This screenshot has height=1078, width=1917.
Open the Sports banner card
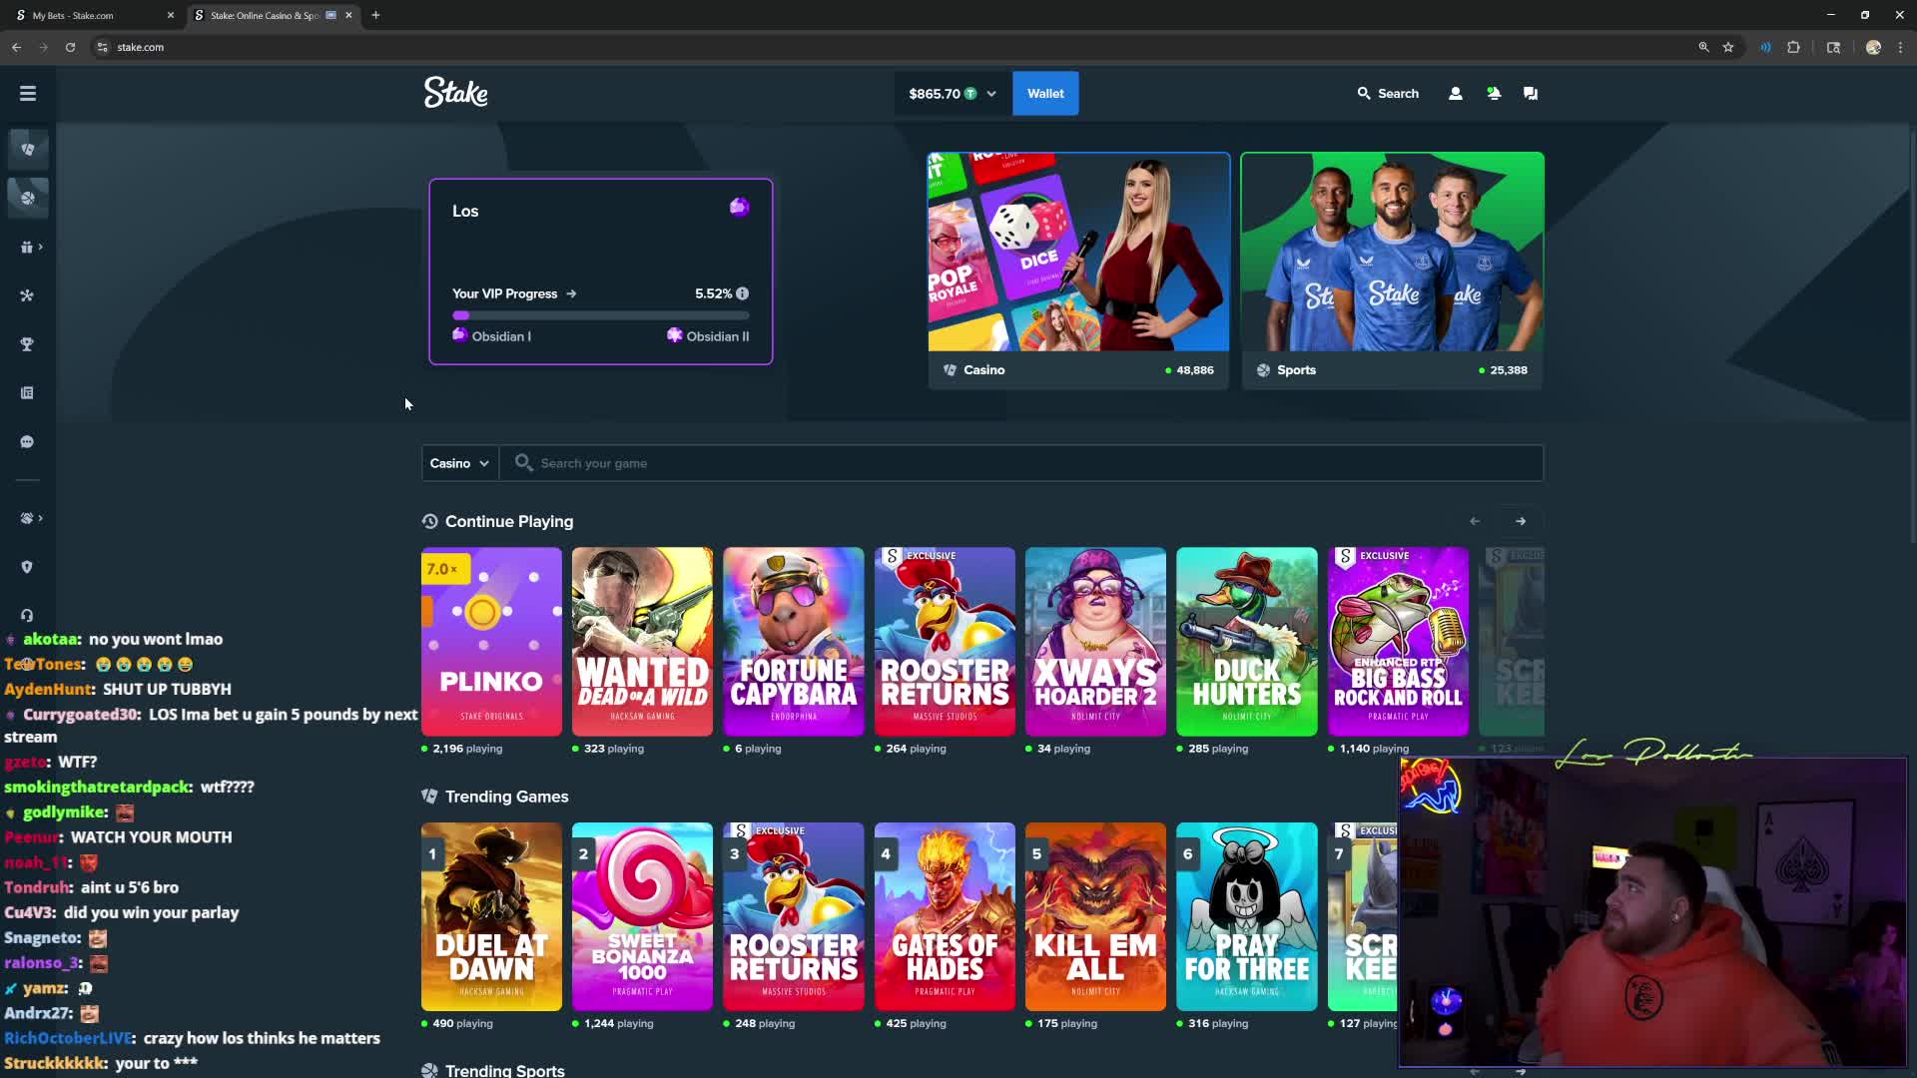click(1392, 269)
